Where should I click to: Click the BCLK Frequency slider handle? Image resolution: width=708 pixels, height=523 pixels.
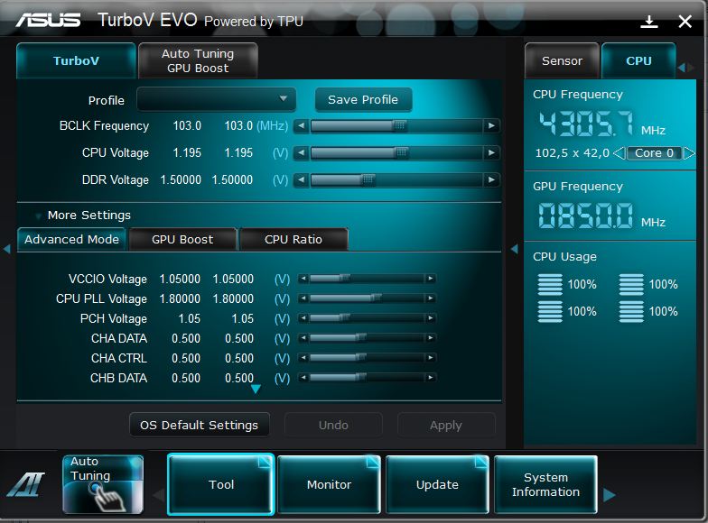[x=400, y=126]
